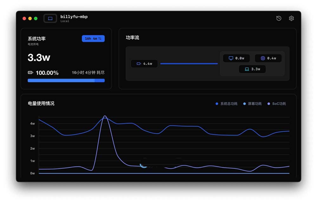Click the 电池供电 label
This screenshot has width=317, height=203.
pos(33,44)
